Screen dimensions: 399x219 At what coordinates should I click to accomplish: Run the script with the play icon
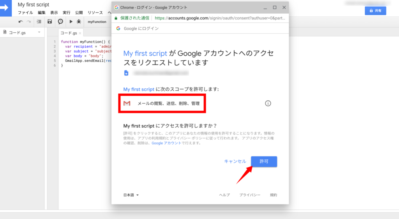(x=71, y=22)
